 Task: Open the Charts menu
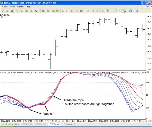click(5, 7)
